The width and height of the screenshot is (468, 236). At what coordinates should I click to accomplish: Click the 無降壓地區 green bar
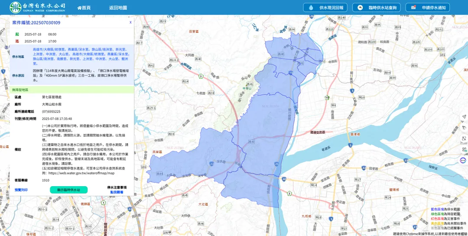tap(71, 90)
